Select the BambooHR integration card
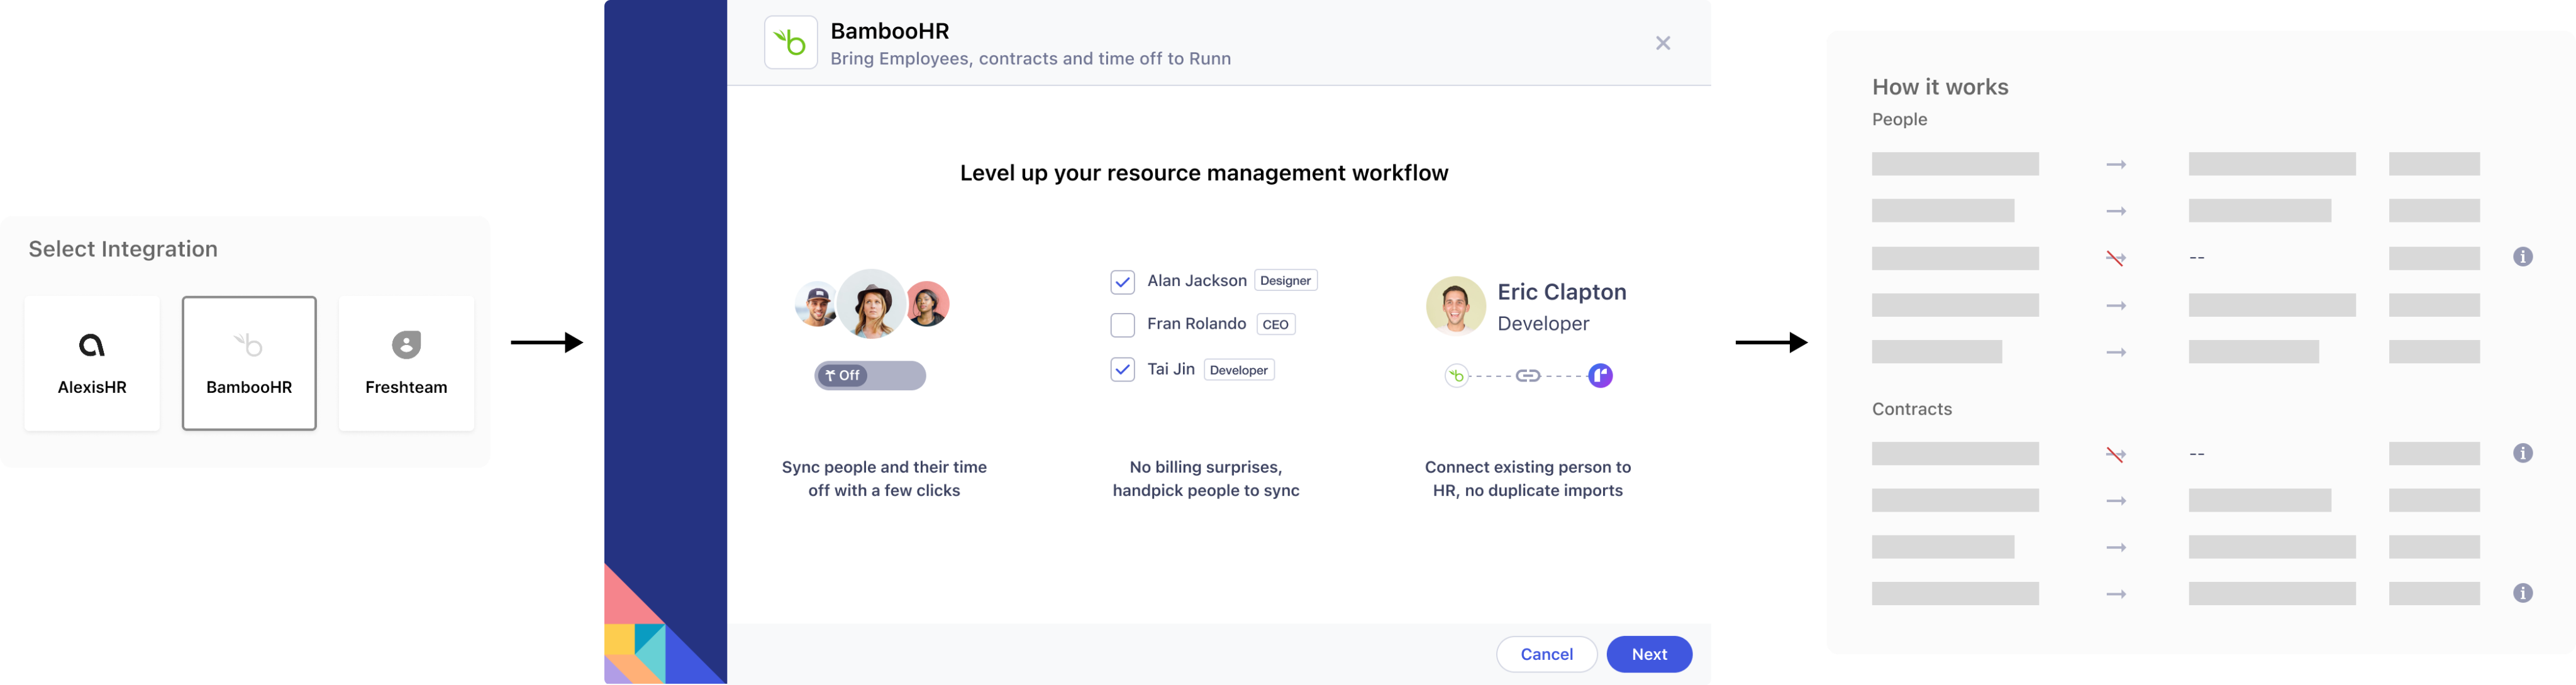Screen dimensions: 2576x685 tap(249, 363)
